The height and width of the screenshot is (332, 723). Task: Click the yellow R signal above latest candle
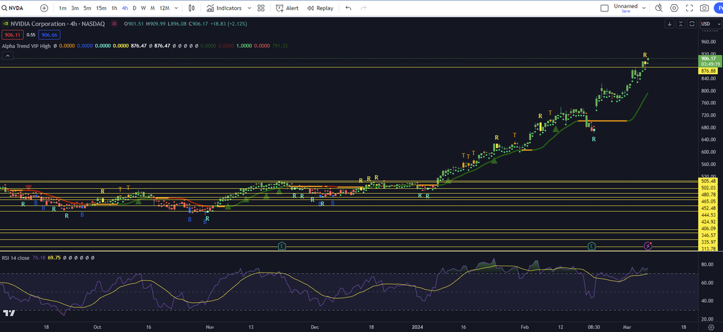(x=645, y=55)
